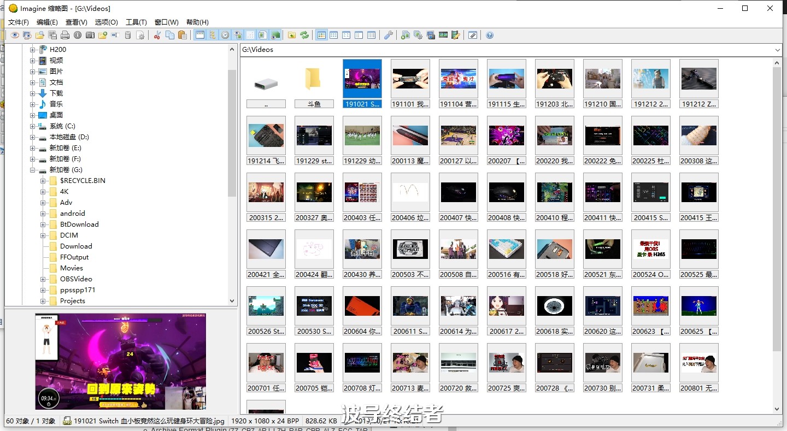Viewport: 787px width, 431px height.
Task: Open the G:\Videos path dropdown arrow
Action: 778,50
